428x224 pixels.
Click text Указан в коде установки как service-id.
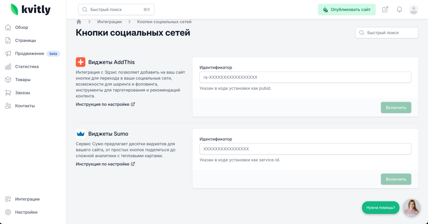pyautogui.click(x=240, y=160)
